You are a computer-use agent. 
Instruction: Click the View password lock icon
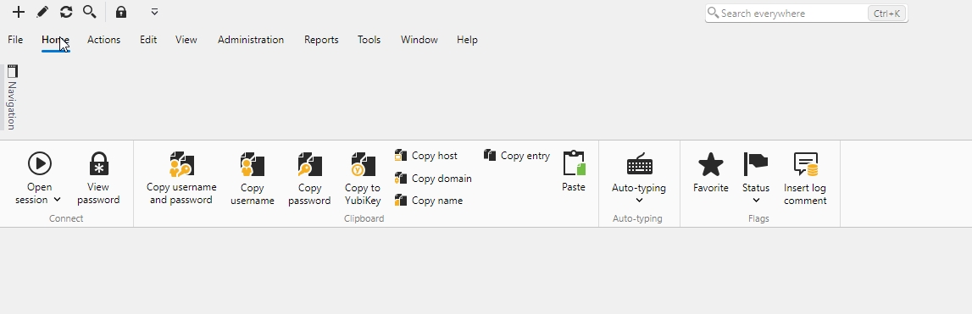pyautogui.click(x=98, y=163)
